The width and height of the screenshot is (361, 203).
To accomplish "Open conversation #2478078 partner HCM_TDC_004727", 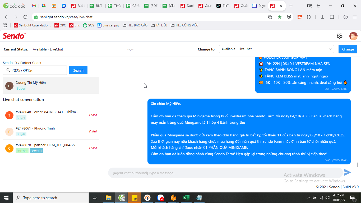I will [51, 148].
